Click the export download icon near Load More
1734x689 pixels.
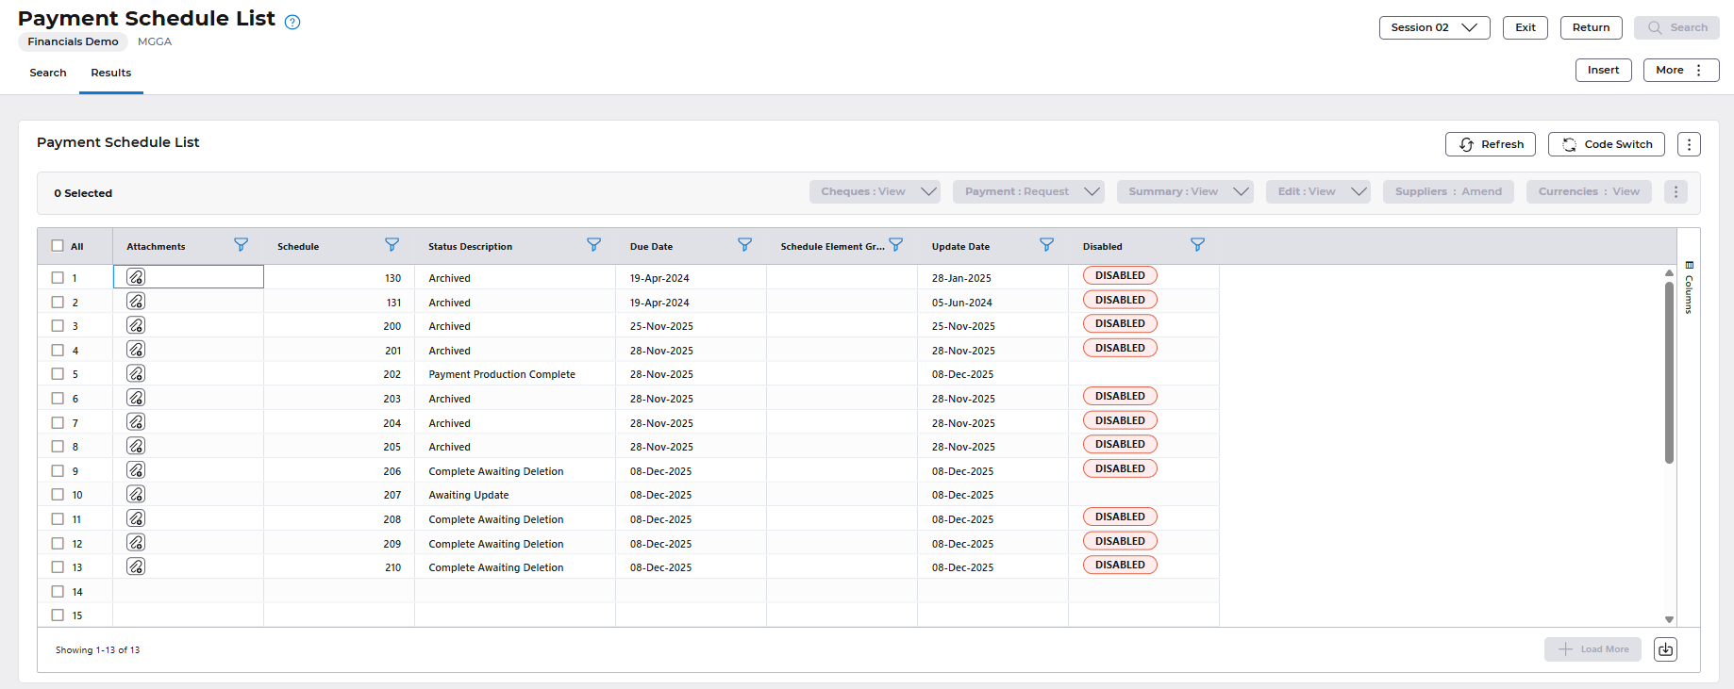click(1665, 649)
